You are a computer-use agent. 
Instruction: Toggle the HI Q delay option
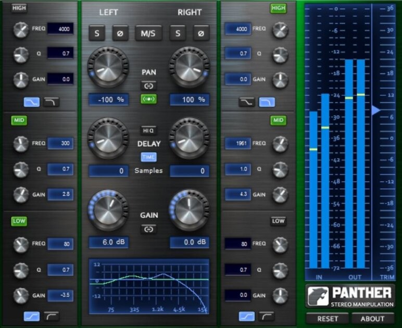(x=149, y=131)
